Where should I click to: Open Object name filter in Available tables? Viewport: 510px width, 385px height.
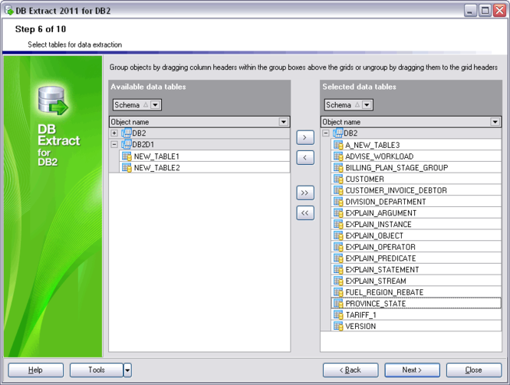284,122
